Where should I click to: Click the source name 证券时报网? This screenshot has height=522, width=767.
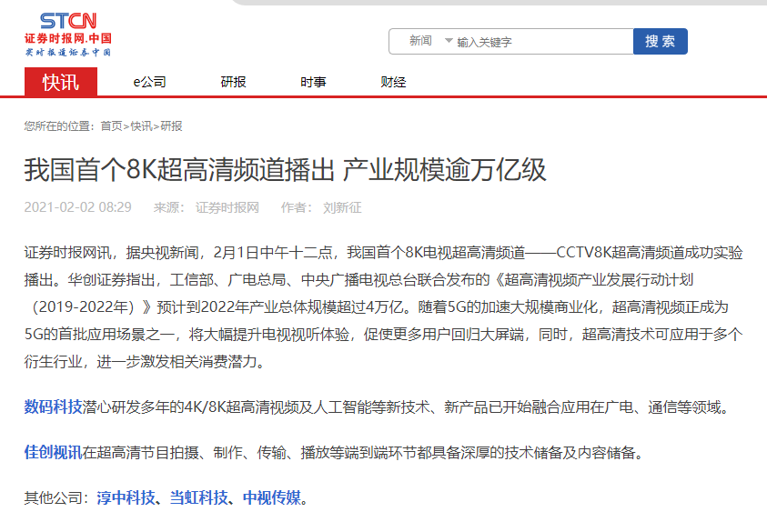tap(227, 207)
